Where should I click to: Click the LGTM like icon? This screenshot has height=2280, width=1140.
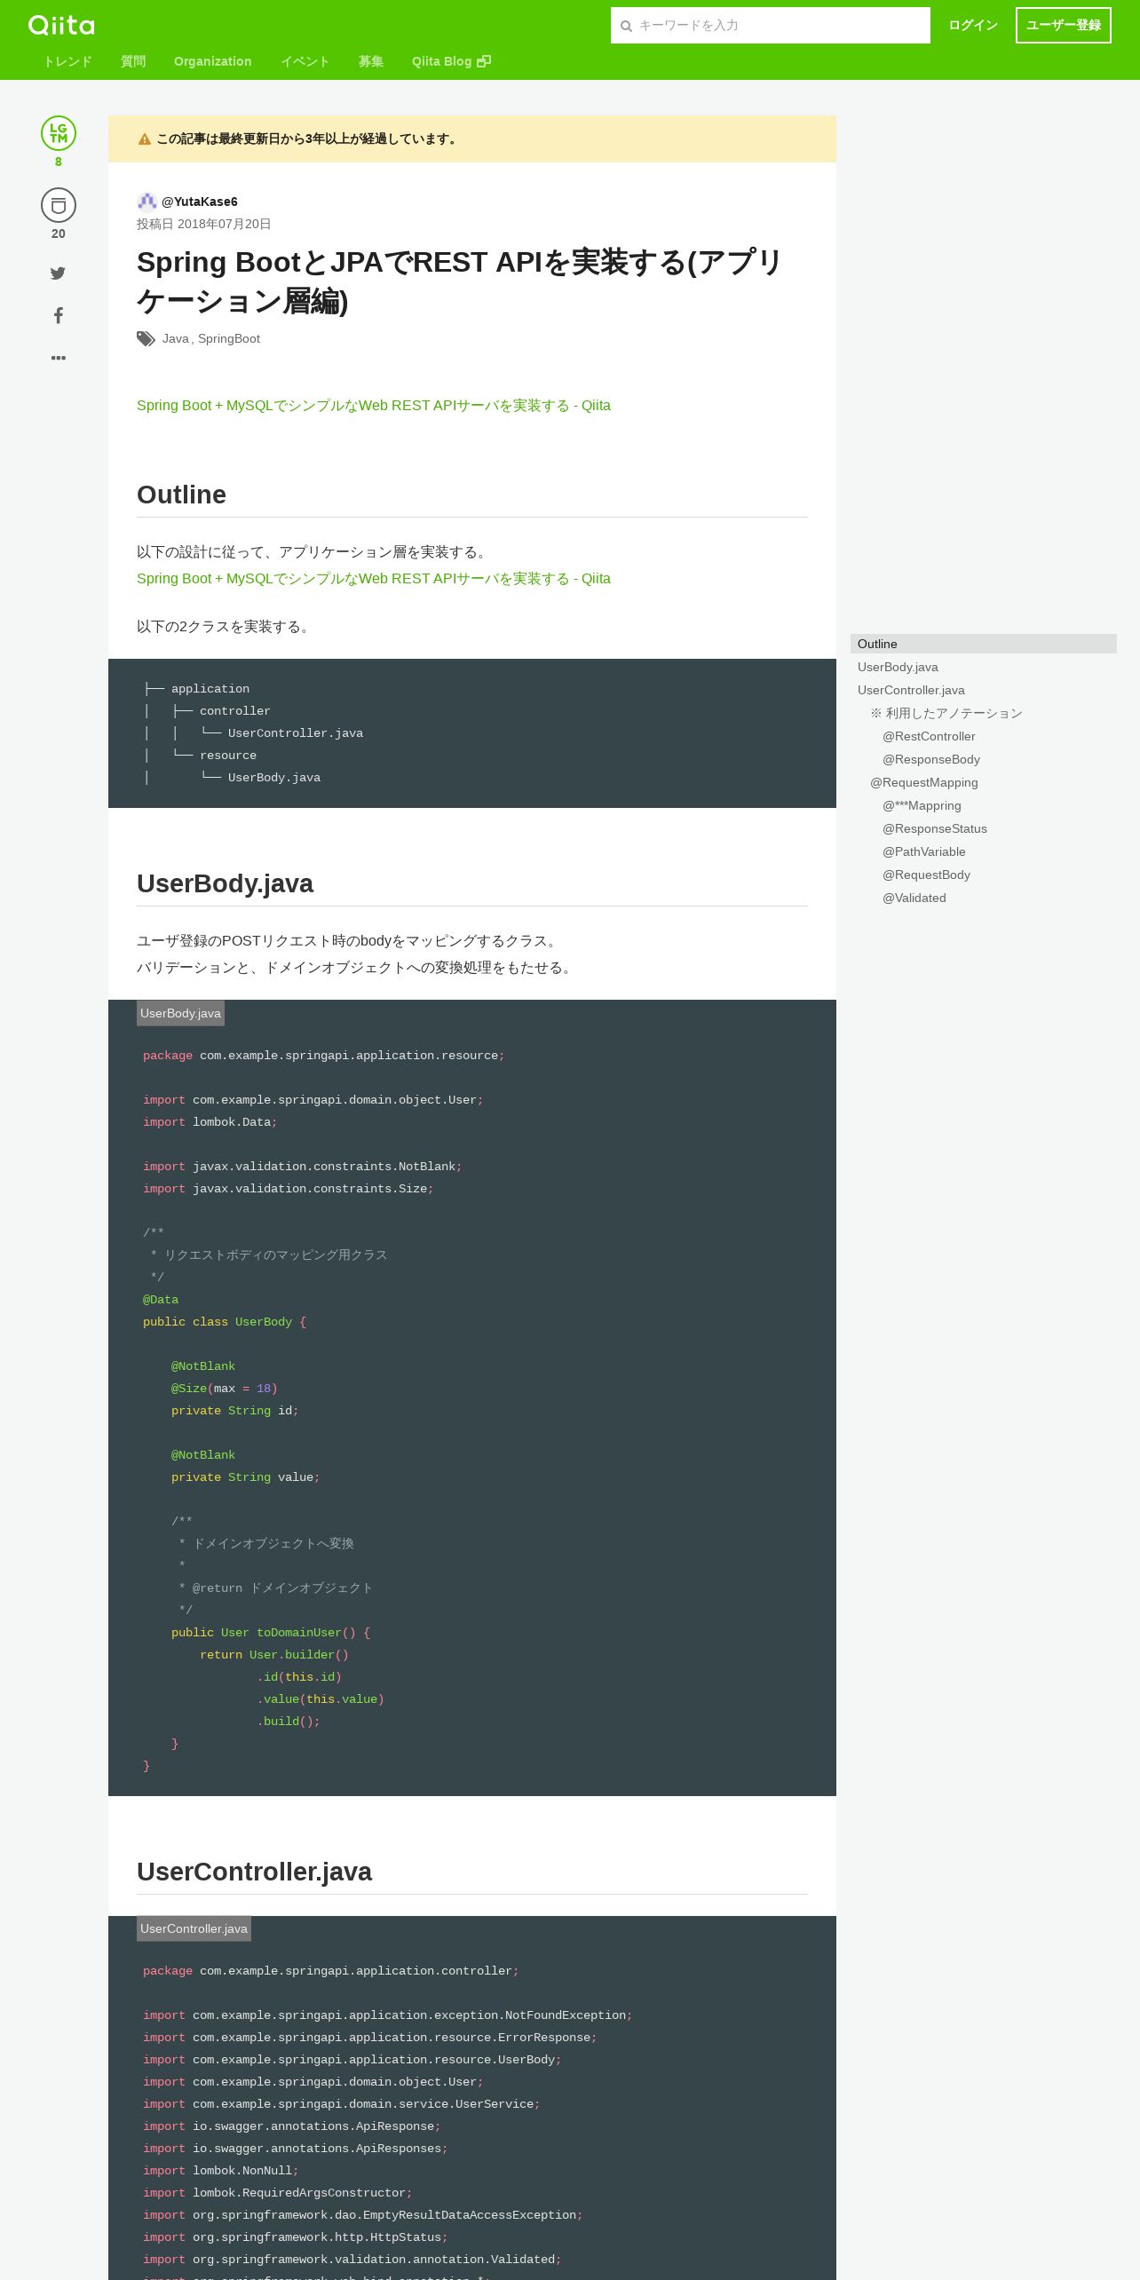(x=59, y=133)
